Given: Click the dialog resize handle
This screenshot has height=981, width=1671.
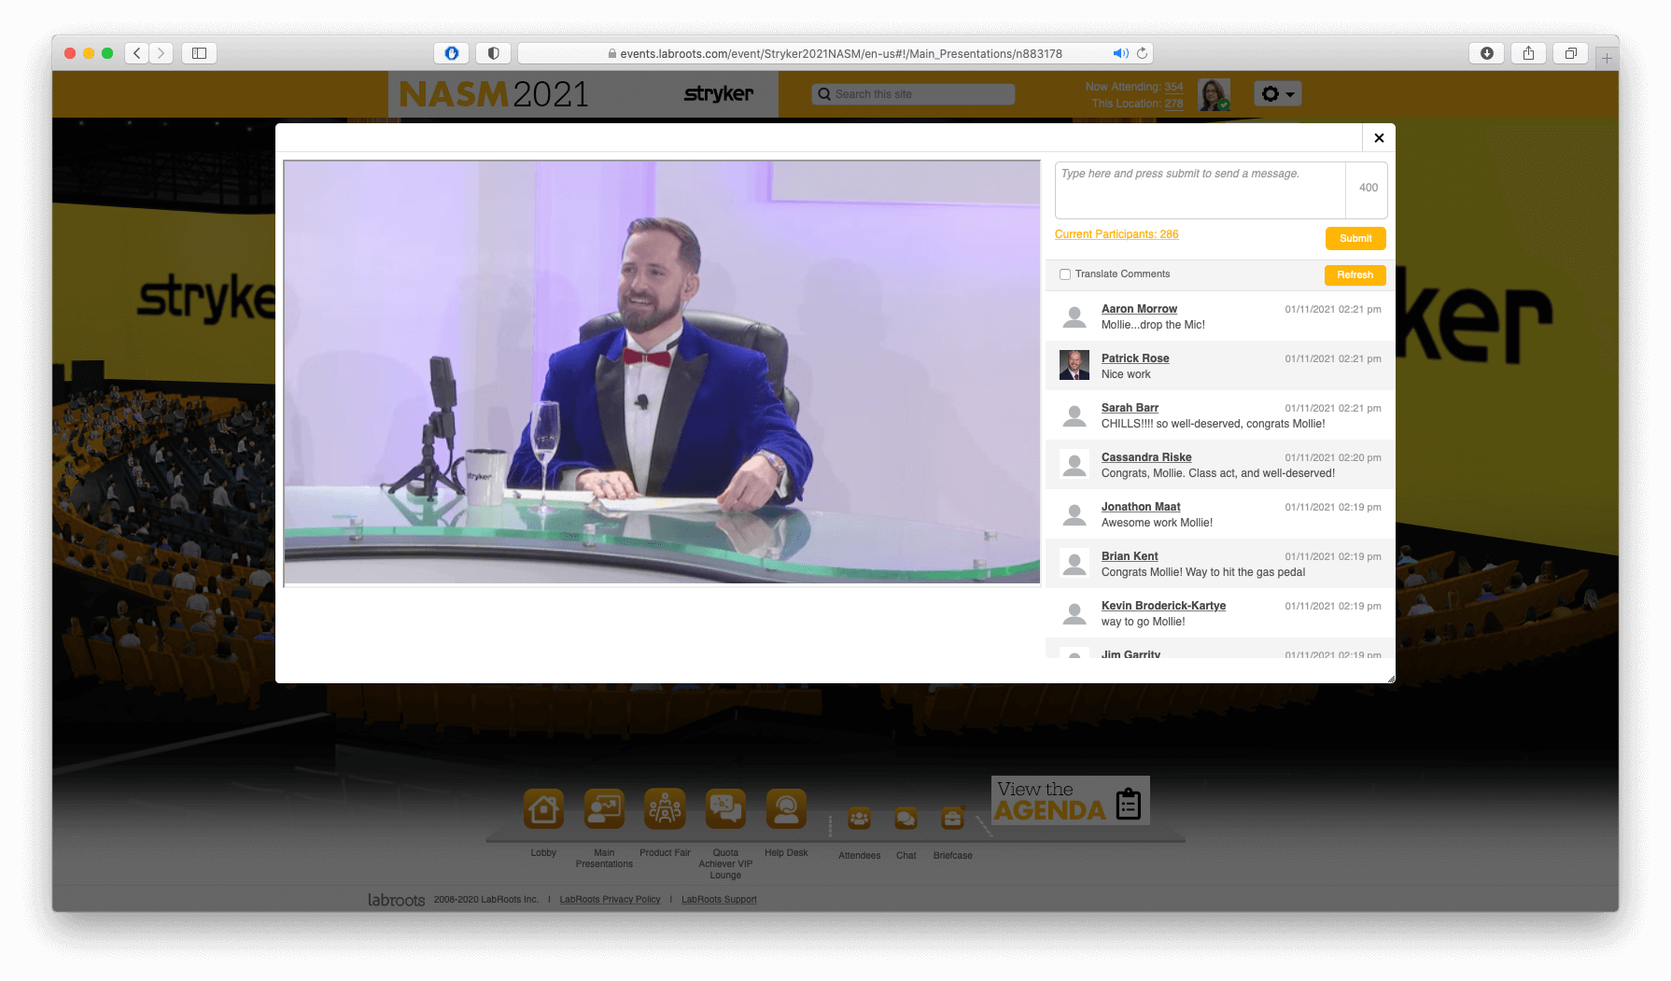Looking at the screenshot, I should tap(1390, 678).
